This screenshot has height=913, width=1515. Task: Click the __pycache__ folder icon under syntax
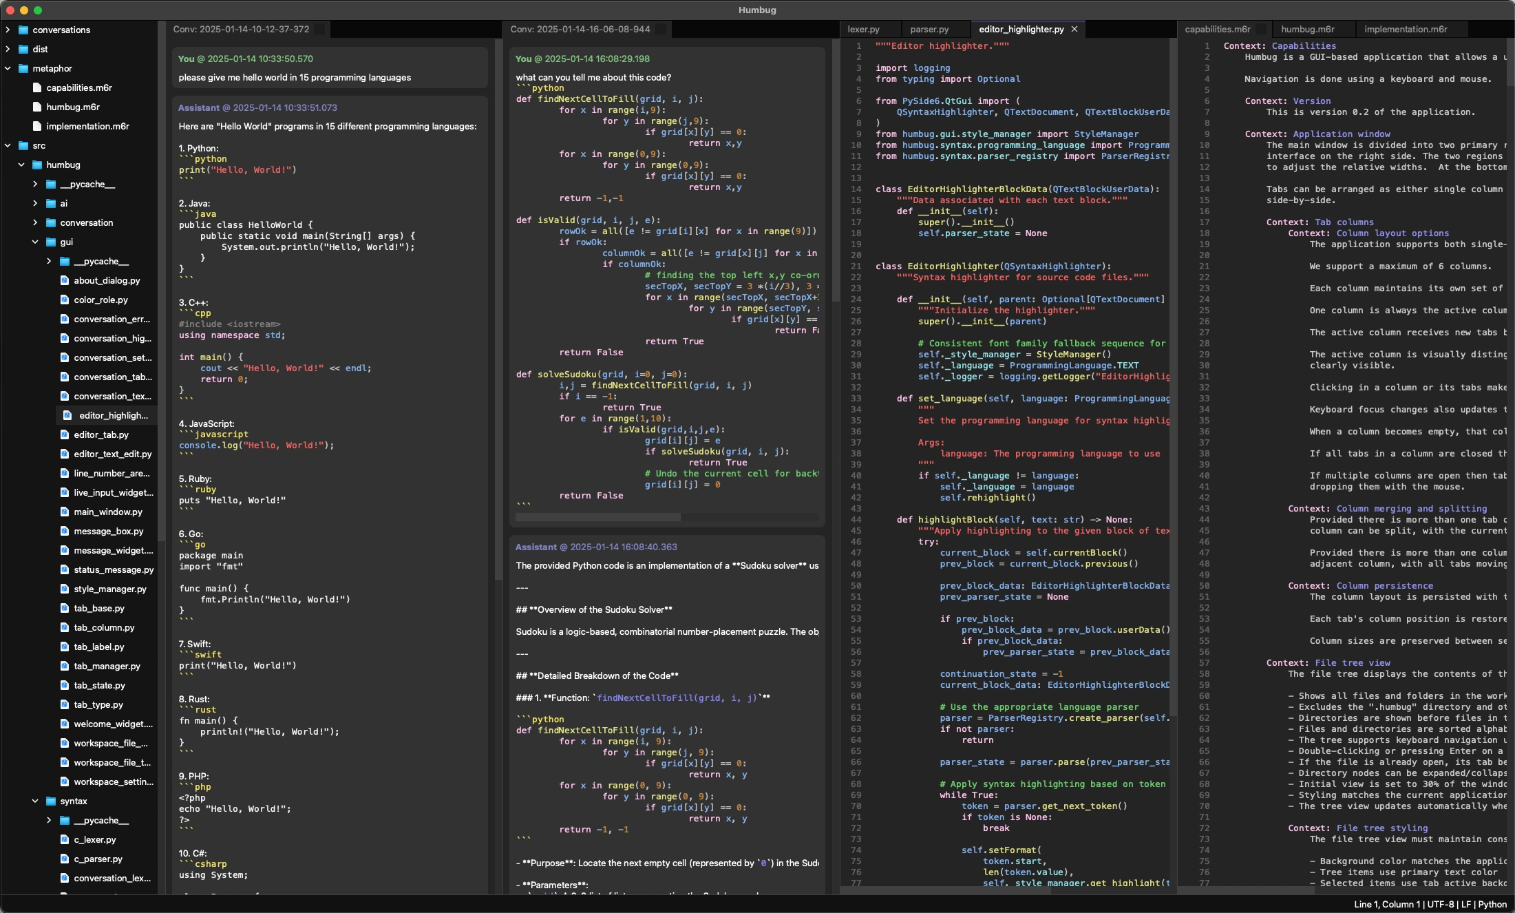(65, 820)
